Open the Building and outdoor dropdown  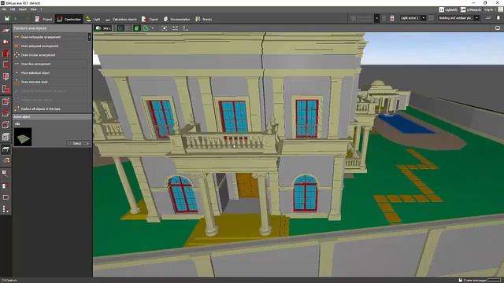458,18
